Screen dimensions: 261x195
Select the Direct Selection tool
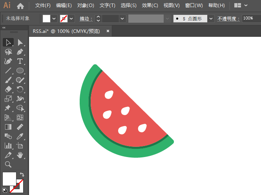point(20,43)
